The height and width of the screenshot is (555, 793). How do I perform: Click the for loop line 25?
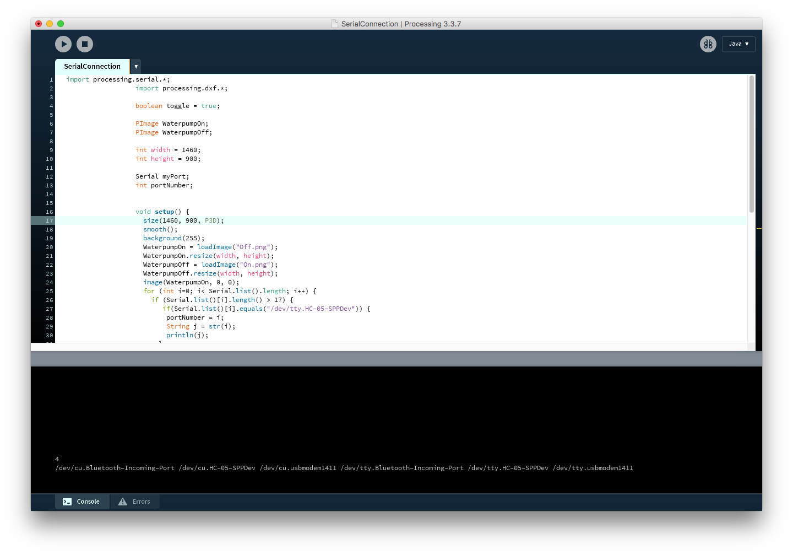coord(230,291)
